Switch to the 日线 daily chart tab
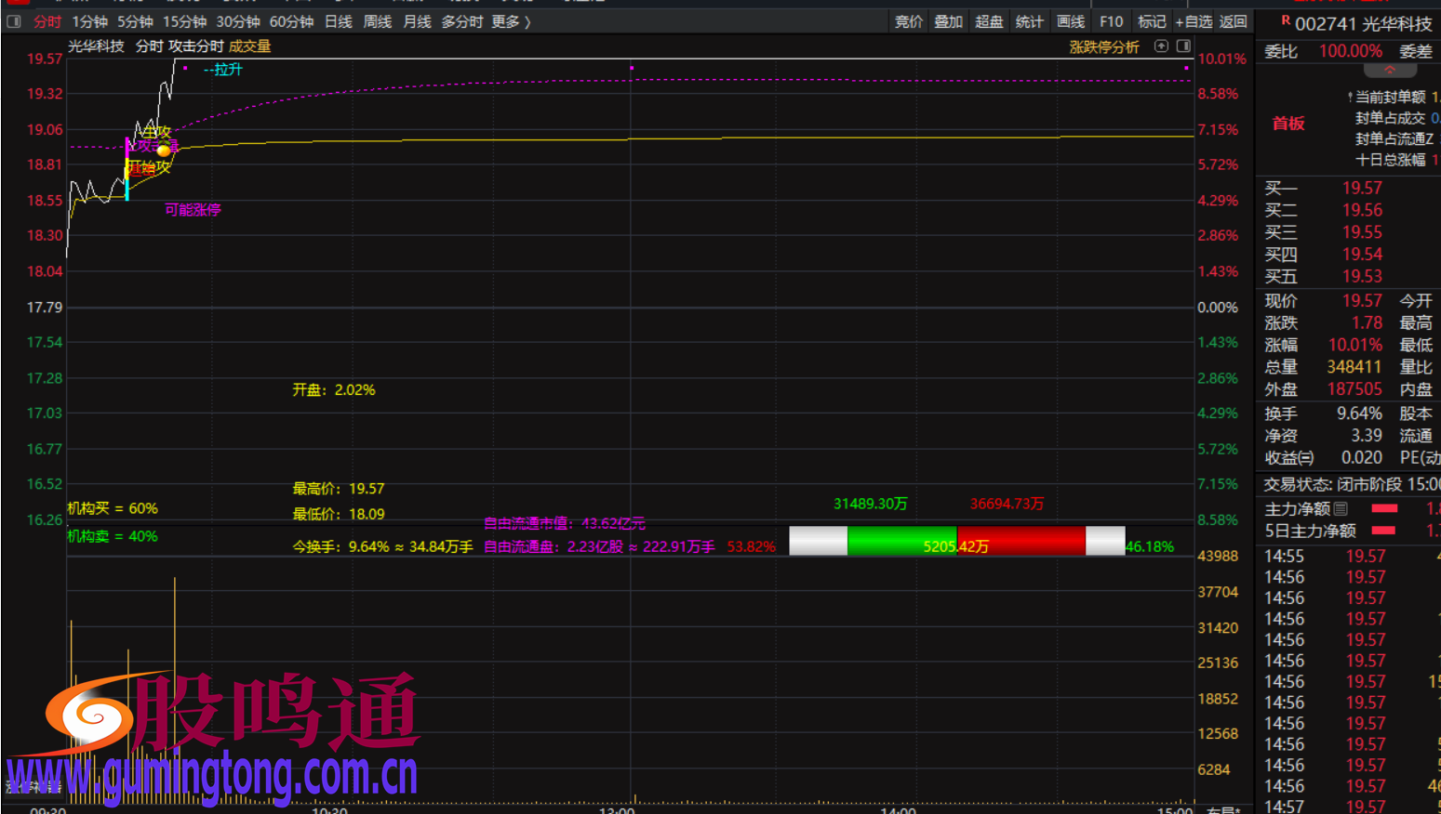Viewport: 1441px width, 814px height. point(339,21)
